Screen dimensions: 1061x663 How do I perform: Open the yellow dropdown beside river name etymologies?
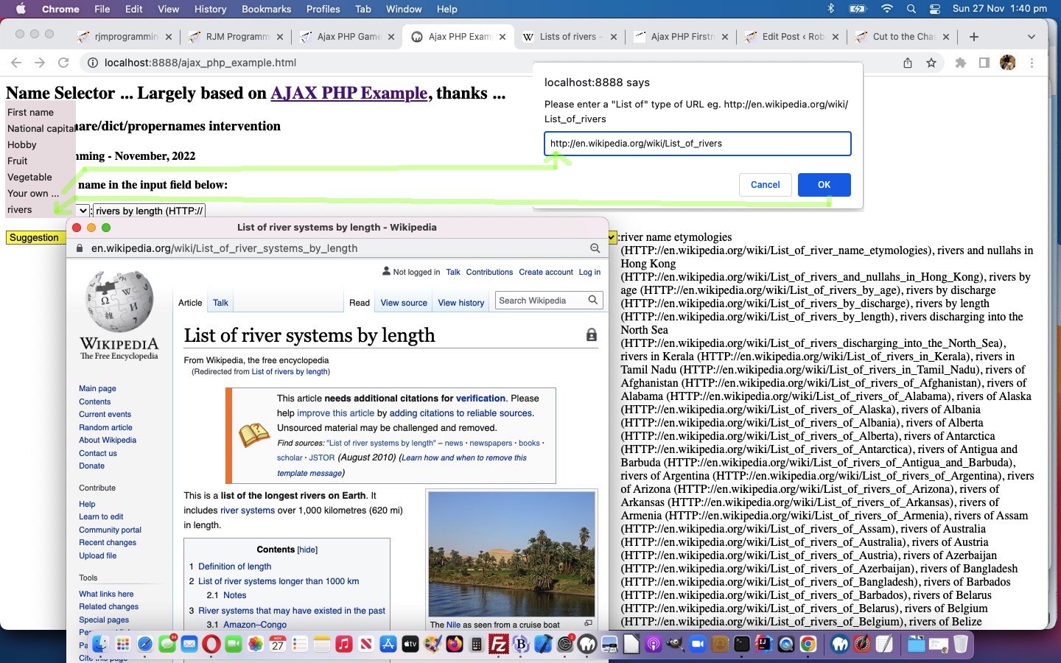tap(612, 237)
